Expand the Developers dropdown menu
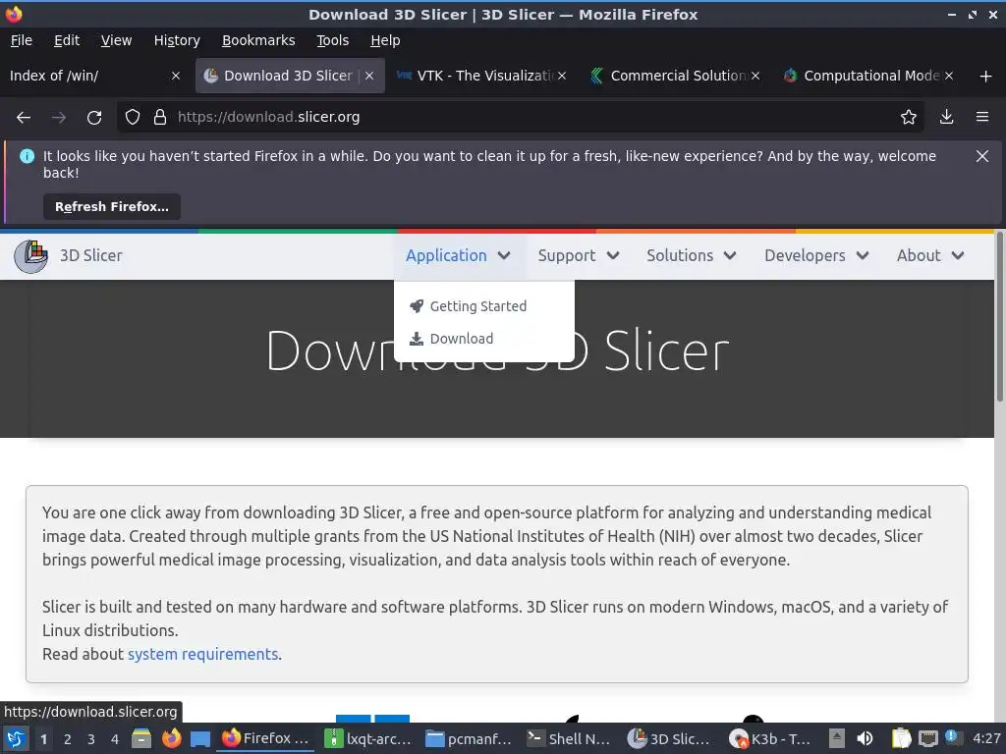 (x=816, y=256)
